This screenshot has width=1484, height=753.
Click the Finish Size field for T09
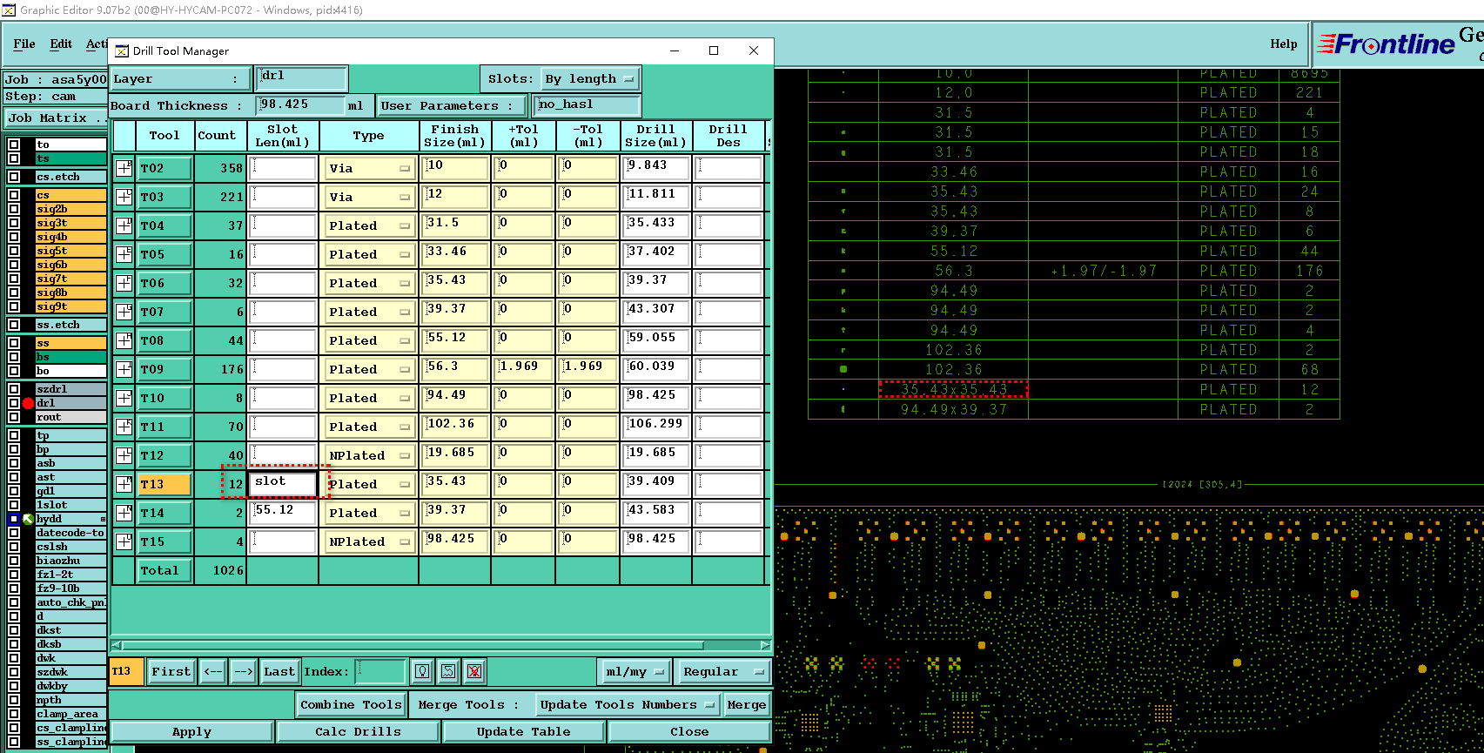(454, 369)
